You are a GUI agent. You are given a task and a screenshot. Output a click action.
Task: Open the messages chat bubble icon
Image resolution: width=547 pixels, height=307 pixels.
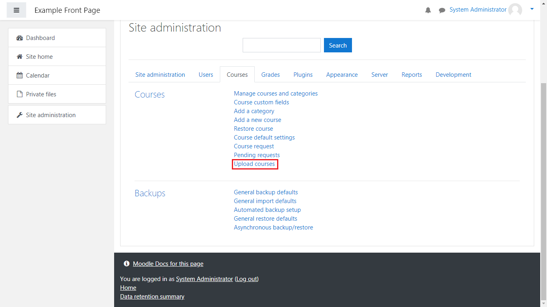tap(442, 10)
